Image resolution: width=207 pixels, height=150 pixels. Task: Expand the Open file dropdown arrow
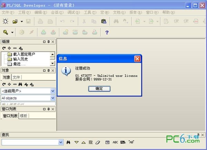tap(22, 21)
